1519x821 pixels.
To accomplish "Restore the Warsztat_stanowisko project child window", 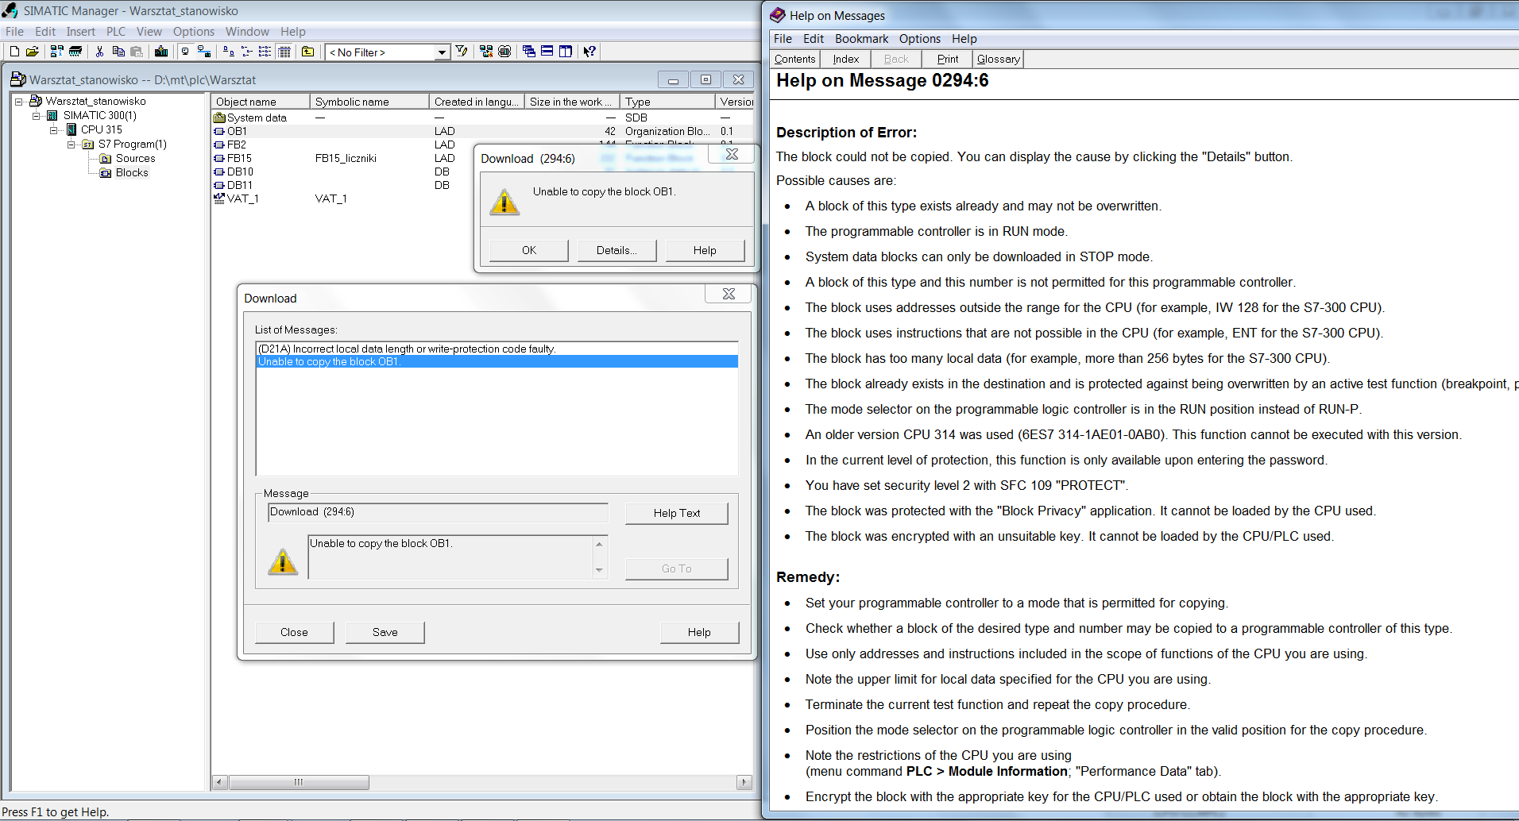I will (x=705, y=79).
